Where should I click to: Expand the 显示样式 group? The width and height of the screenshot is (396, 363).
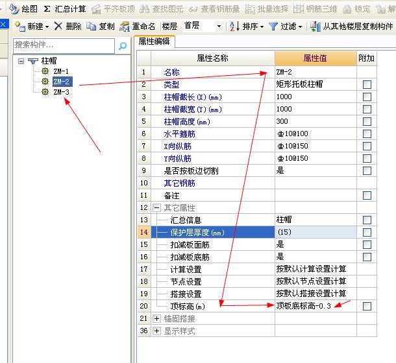coord(156,331)
